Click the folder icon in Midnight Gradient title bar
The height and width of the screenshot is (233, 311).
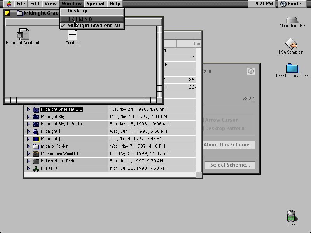(19, 13)
